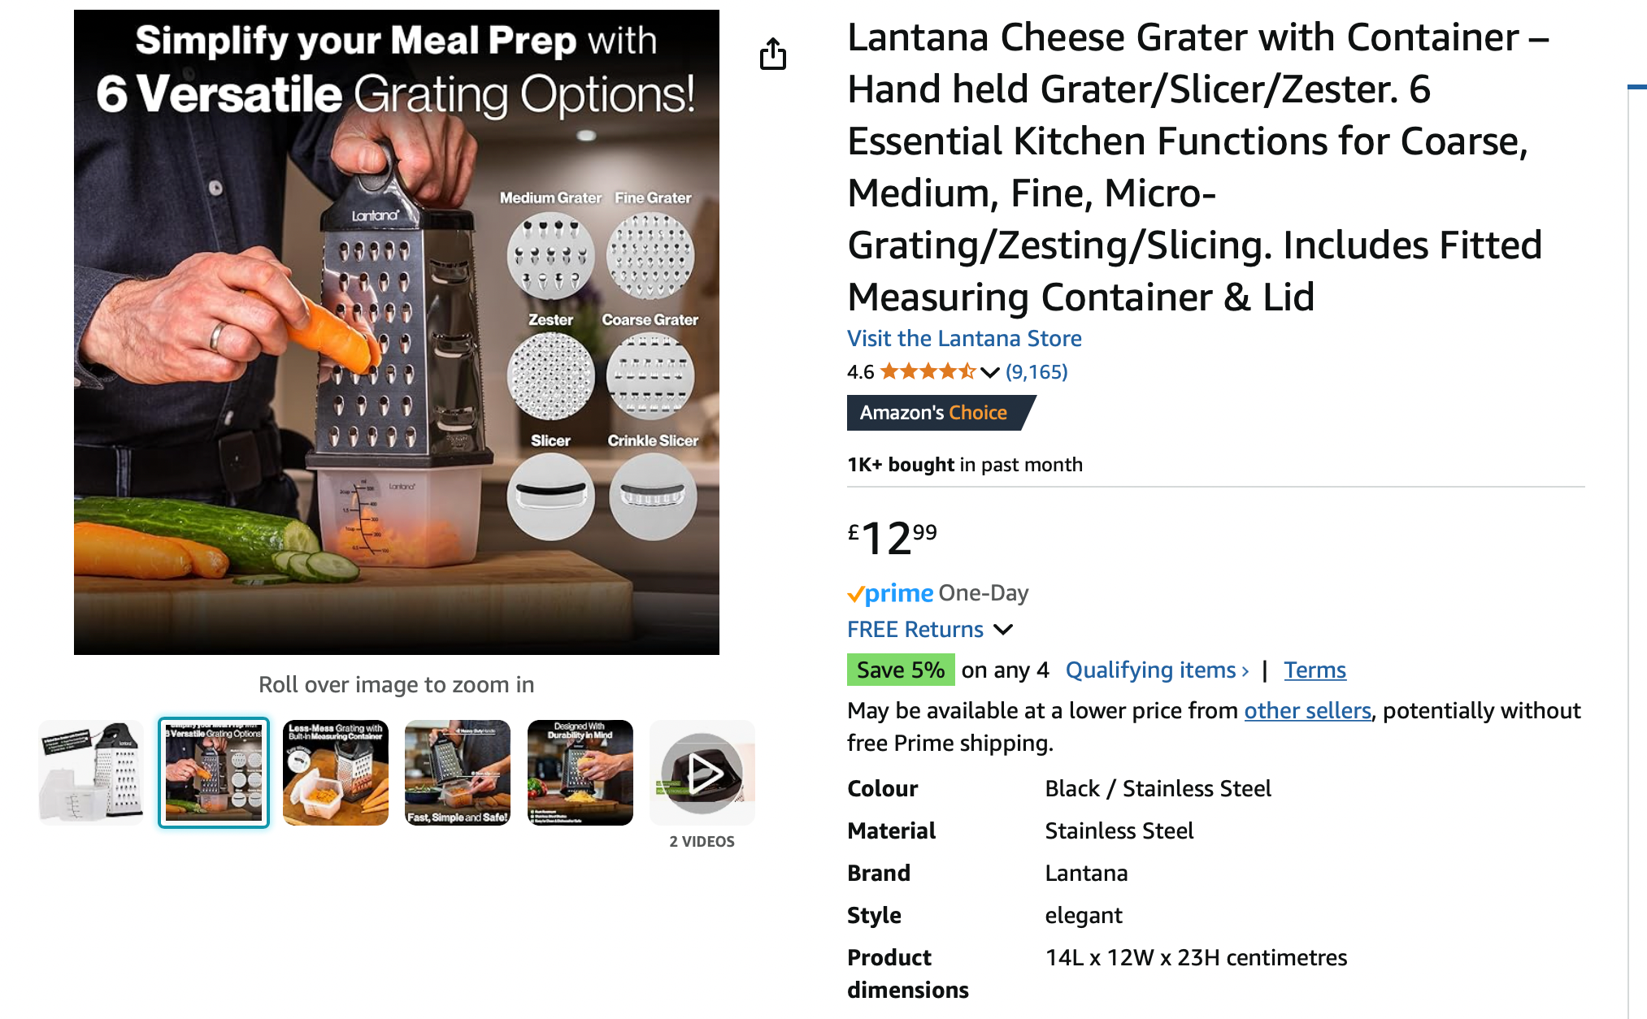Select the Fast, Simple and Safe thumbnail
This screenshot has height=1019, width=1647.
tap(458, 773)
